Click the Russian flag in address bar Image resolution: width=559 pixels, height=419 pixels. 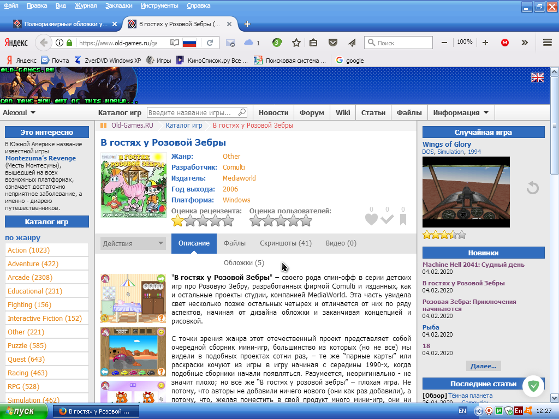(189, 43)
